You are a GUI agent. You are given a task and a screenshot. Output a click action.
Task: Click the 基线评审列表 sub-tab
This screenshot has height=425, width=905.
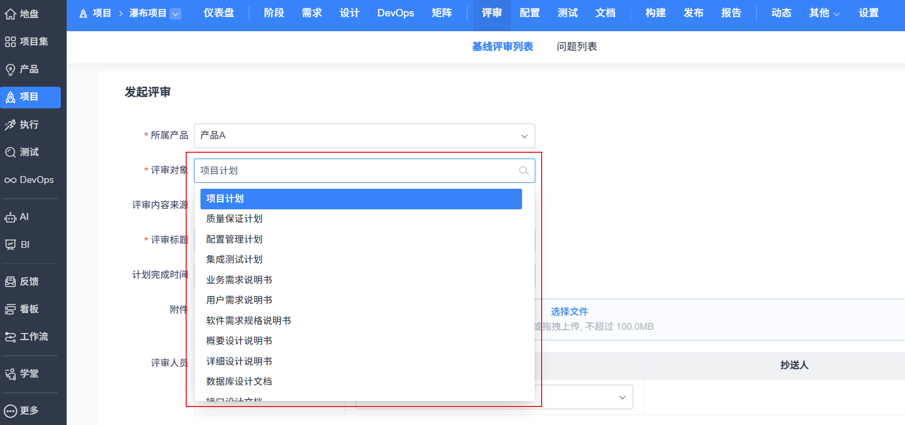(502, 47)
